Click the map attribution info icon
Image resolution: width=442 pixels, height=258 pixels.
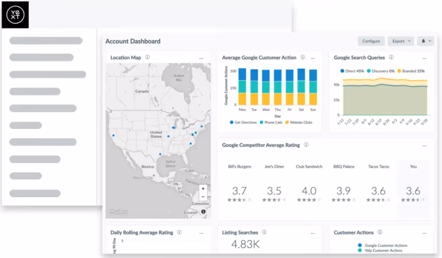pos(203,212)
